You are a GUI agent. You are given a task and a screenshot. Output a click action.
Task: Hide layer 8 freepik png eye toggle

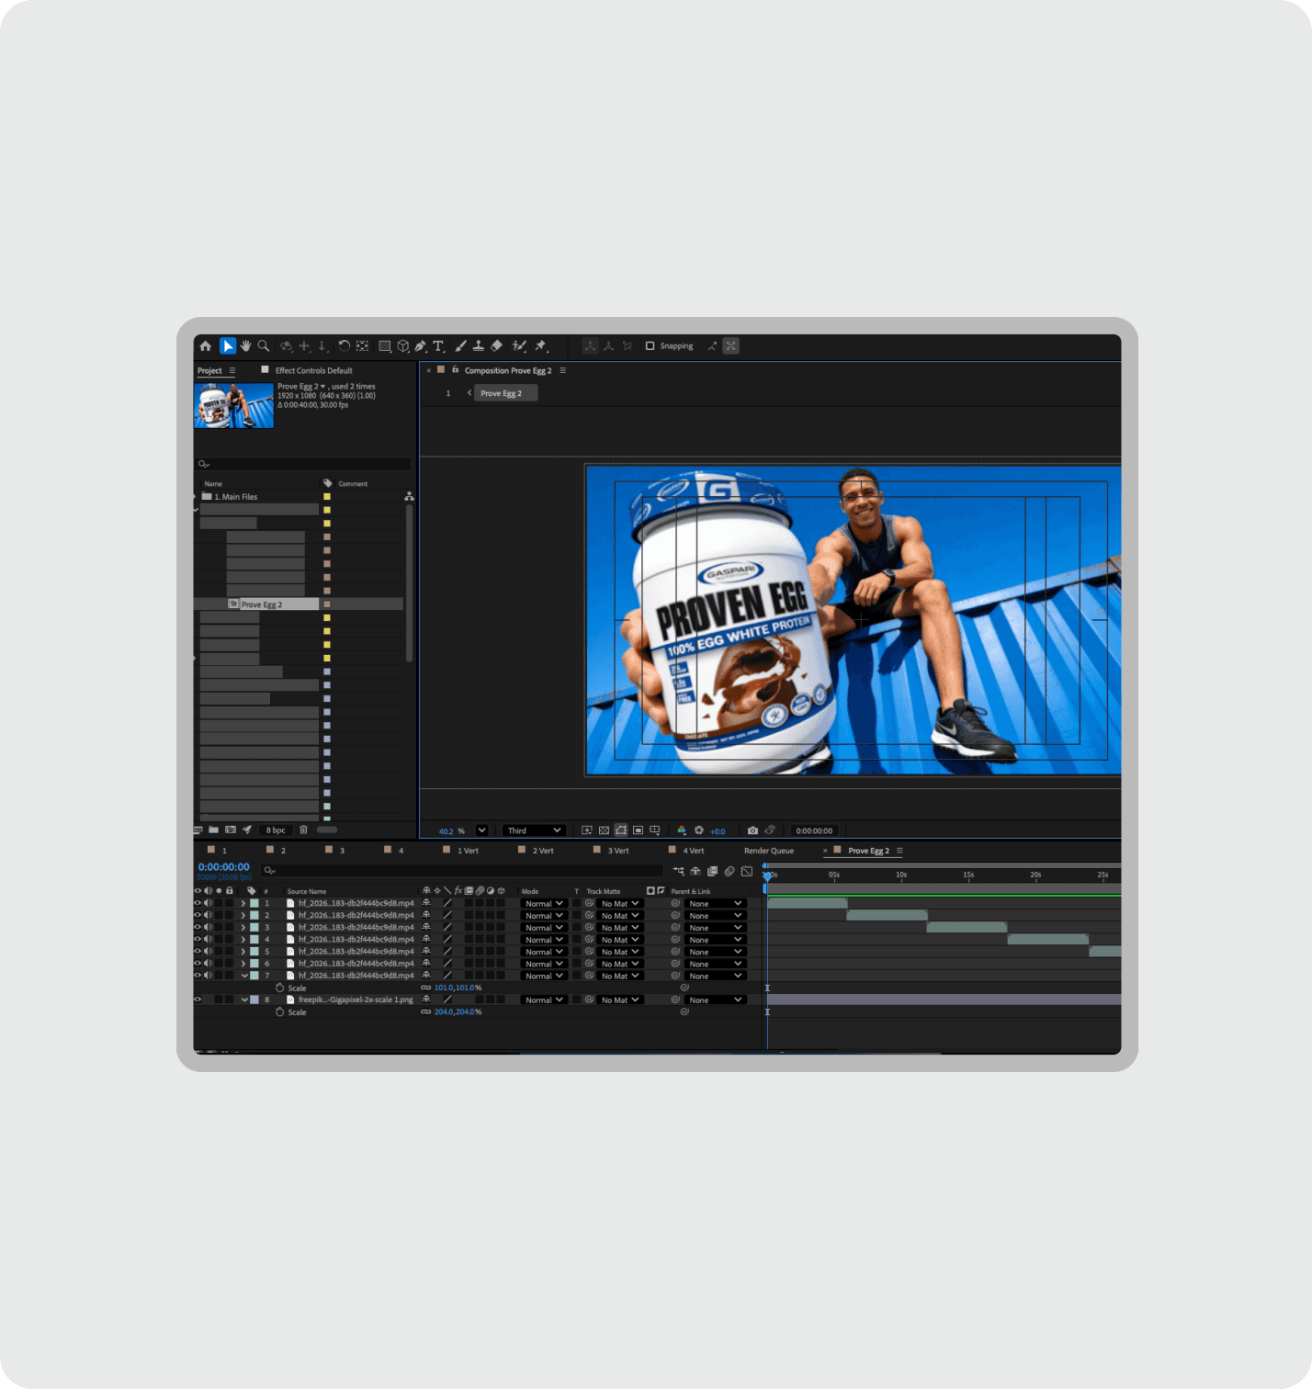pos(198,999)
